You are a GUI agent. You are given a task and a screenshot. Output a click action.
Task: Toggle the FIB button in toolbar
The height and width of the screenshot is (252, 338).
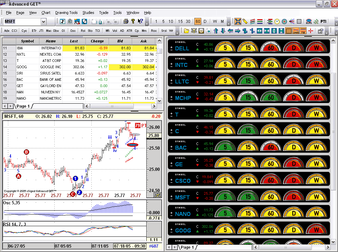[x=303, y=31]
